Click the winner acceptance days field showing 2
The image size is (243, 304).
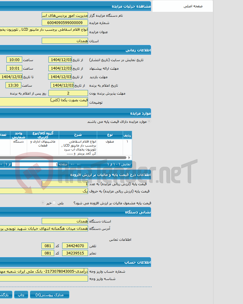coord(68,93)
